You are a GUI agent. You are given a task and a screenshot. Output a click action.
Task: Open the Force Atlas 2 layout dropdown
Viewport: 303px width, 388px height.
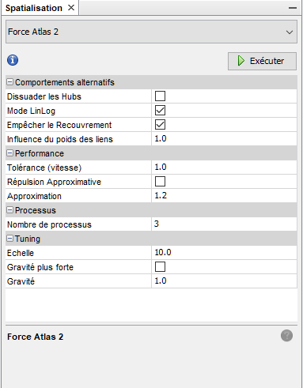click(x=151, y=32)
